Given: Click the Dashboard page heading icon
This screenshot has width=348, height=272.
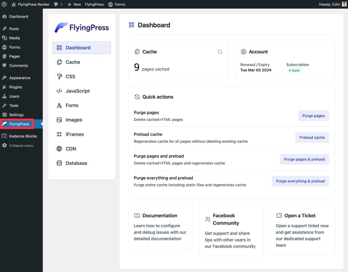Looking at the screenshot, I should tap(131, 25).
